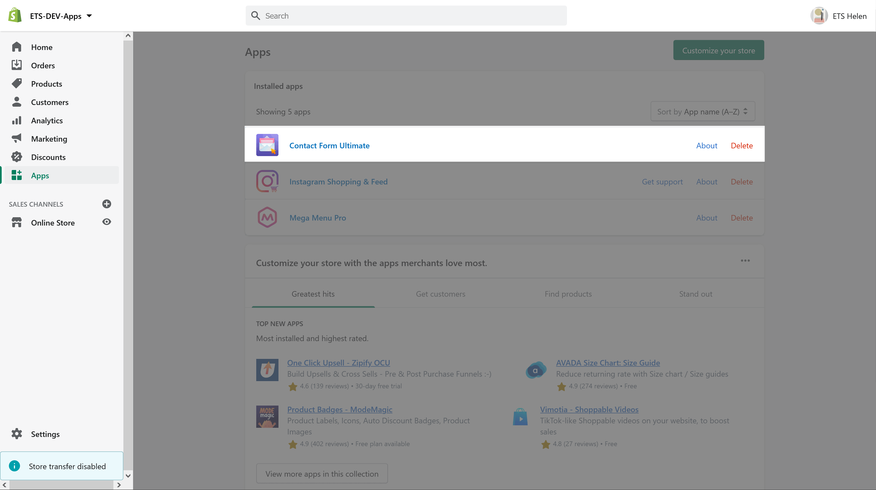The image size is (876, 490).
Task: Open the ETS-DEV-Apps store switcher dropdown
Action: tap(61, 16)
